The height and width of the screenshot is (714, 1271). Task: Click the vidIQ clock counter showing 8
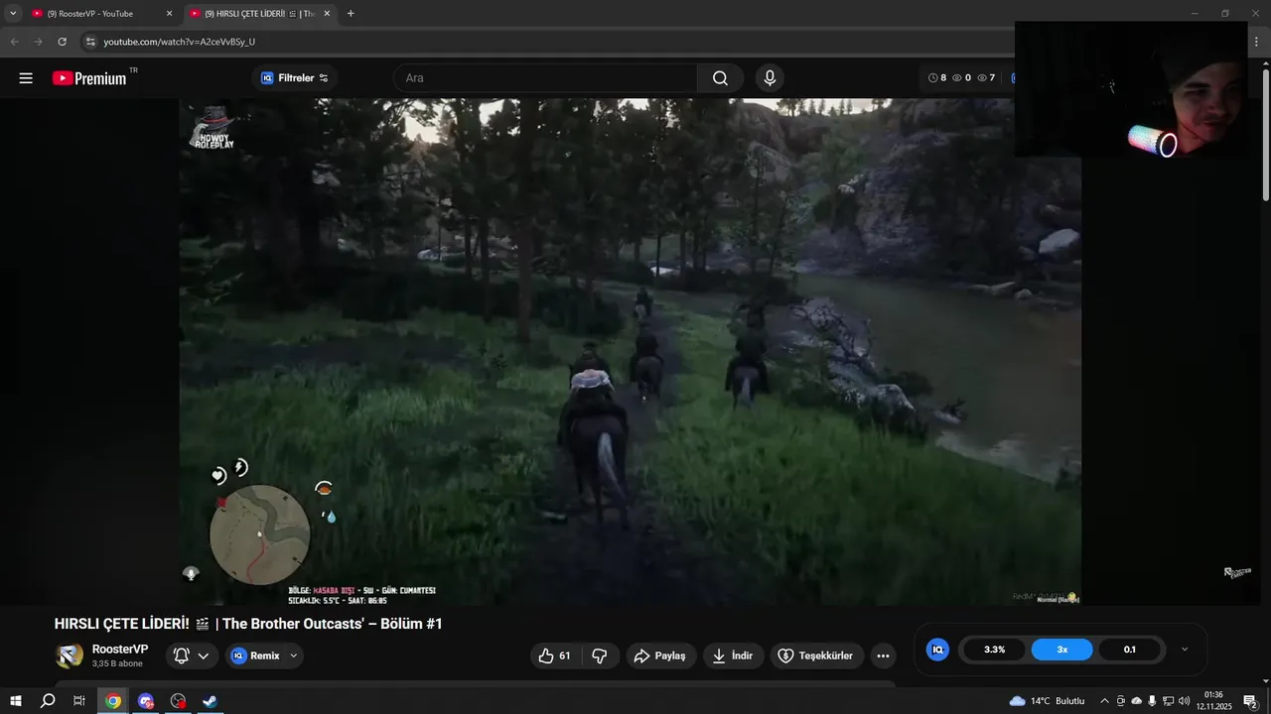[937, 77]
